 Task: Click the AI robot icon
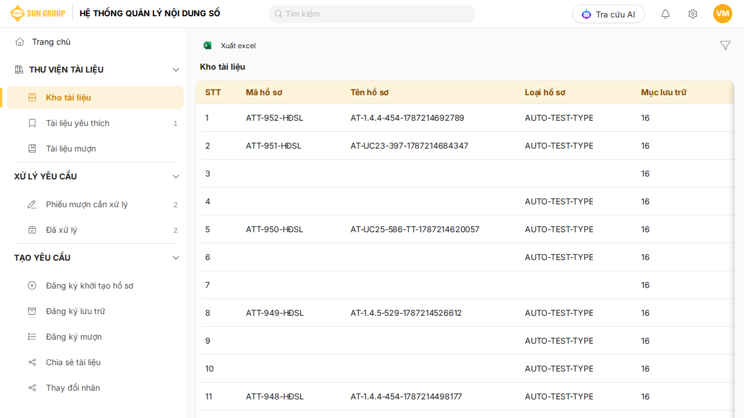(x=586, y=14)
